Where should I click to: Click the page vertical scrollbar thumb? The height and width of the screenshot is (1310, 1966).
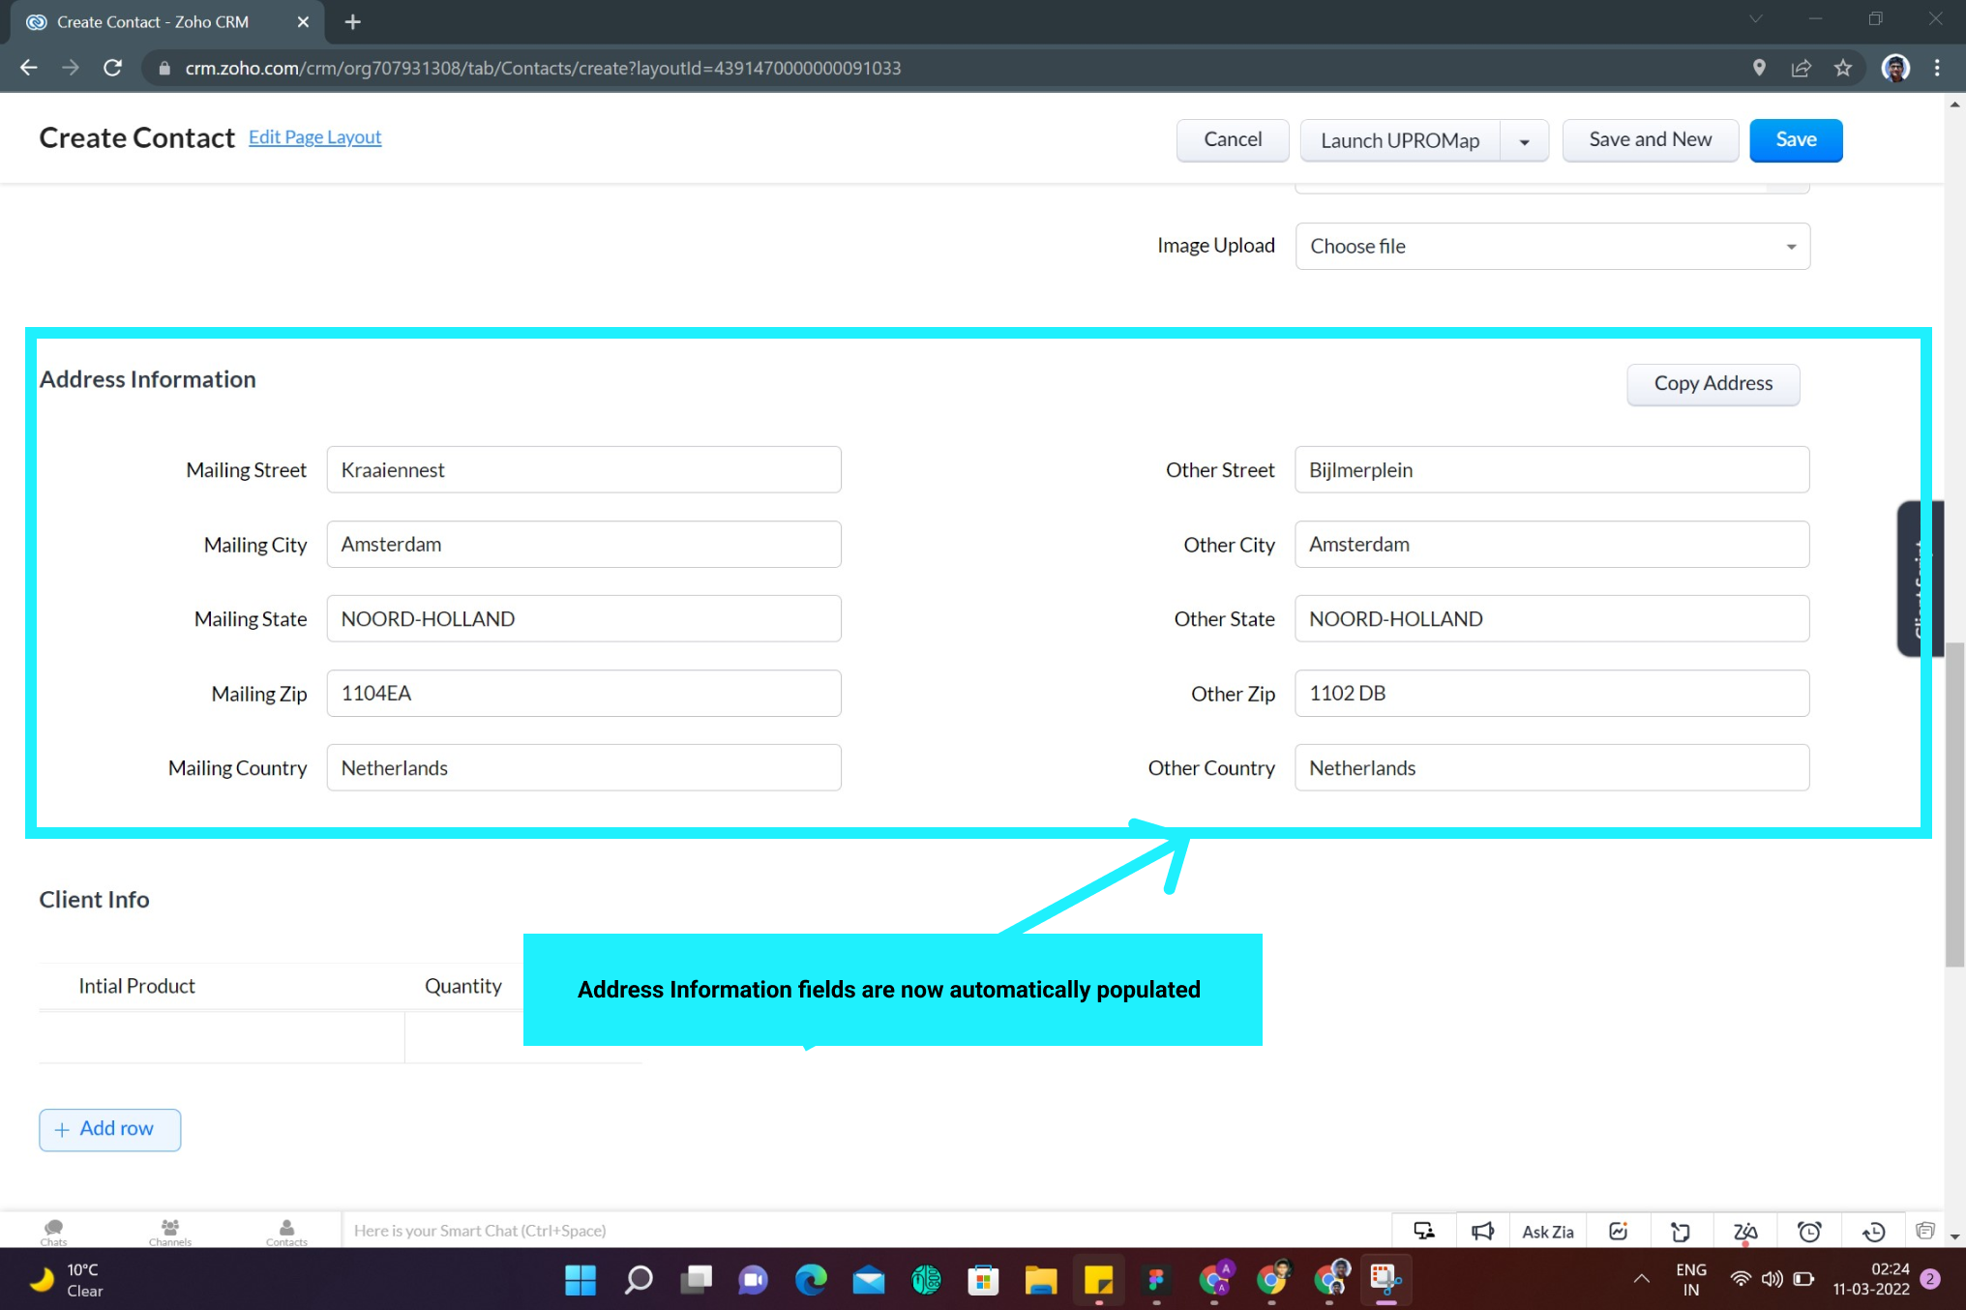tap(1954, 803)
